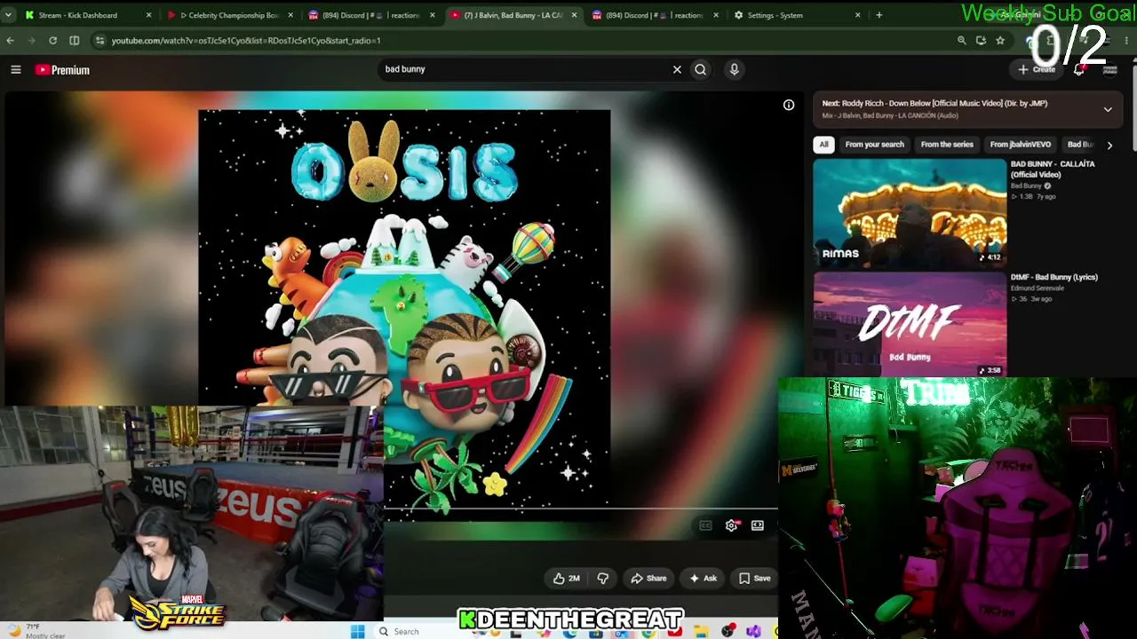Open the tab search dropdown arrow

(x=8, y=15)
